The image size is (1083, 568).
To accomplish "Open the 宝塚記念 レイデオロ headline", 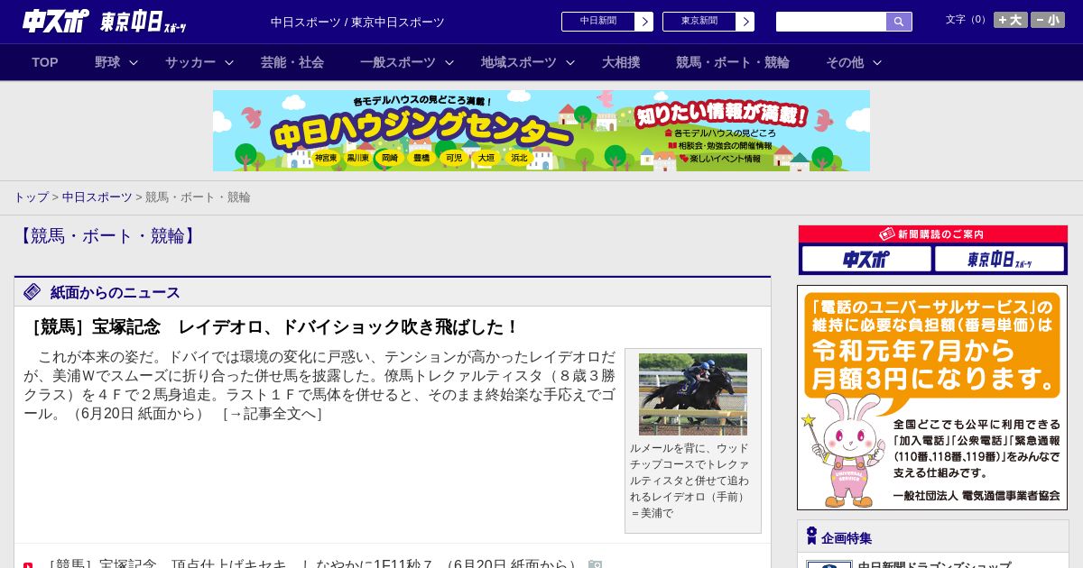I will 273,326.
